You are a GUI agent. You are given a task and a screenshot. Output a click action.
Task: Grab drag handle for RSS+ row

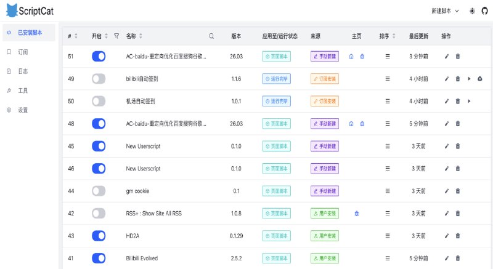point(388,214)
